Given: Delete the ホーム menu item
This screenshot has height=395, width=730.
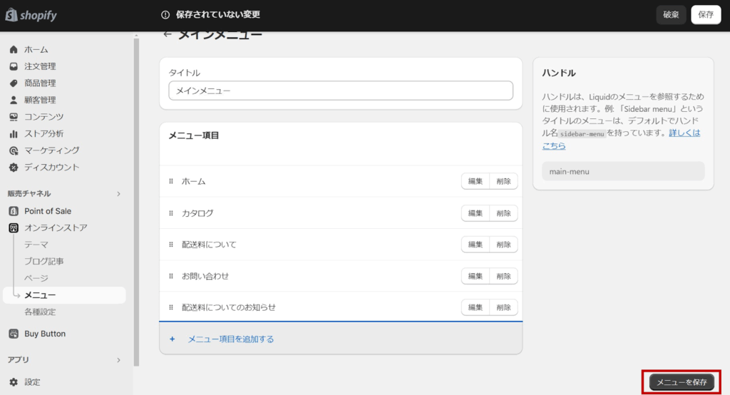Looking at the screenshot, I should coord(504,181).
